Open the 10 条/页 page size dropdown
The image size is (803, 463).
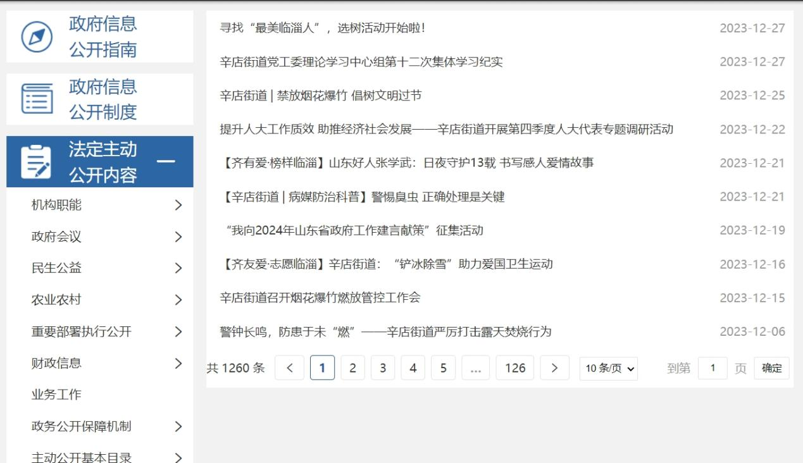pos(608,368)
